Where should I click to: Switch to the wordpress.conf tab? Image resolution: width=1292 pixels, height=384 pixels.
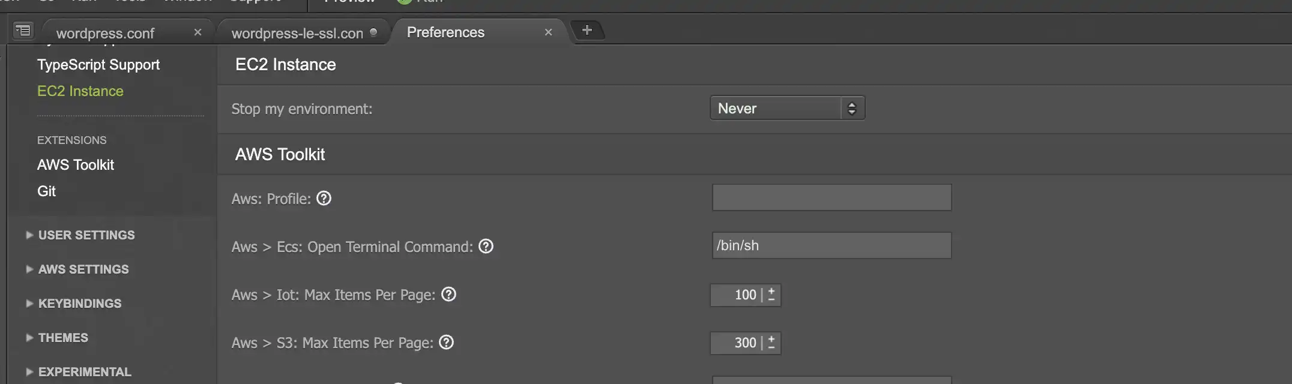pyautogui.click(x=106, y=33)
